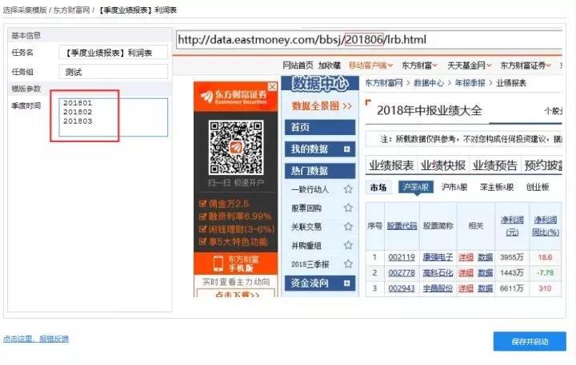The width and height of the screenshot is (576, 365).
Task: Close the 东方财富证券 ad banner
Action: point(272,87)
